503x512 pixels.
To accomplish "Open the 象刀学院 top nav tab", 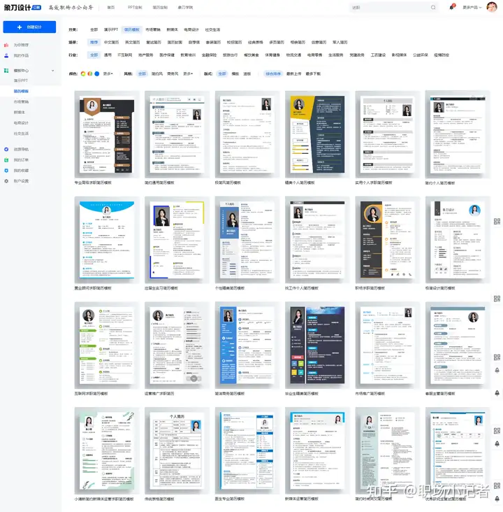I will [x=185, y=8].
